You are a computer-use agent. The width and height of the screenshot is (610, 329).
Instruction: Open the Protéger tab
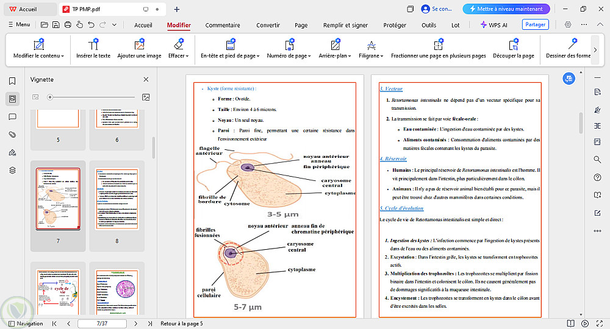coord(395,25)
